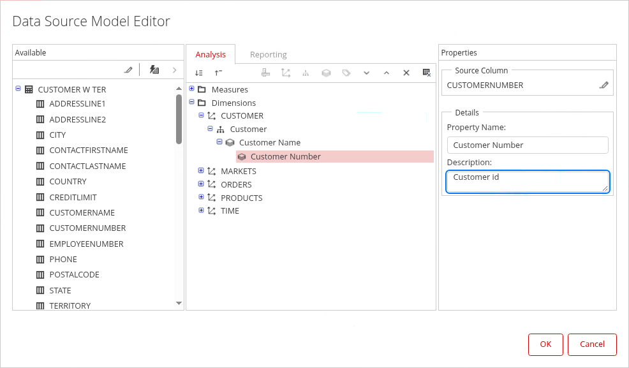Collapse the CUSTOMER W TER table
629x368 pixels.
point(18,89)
